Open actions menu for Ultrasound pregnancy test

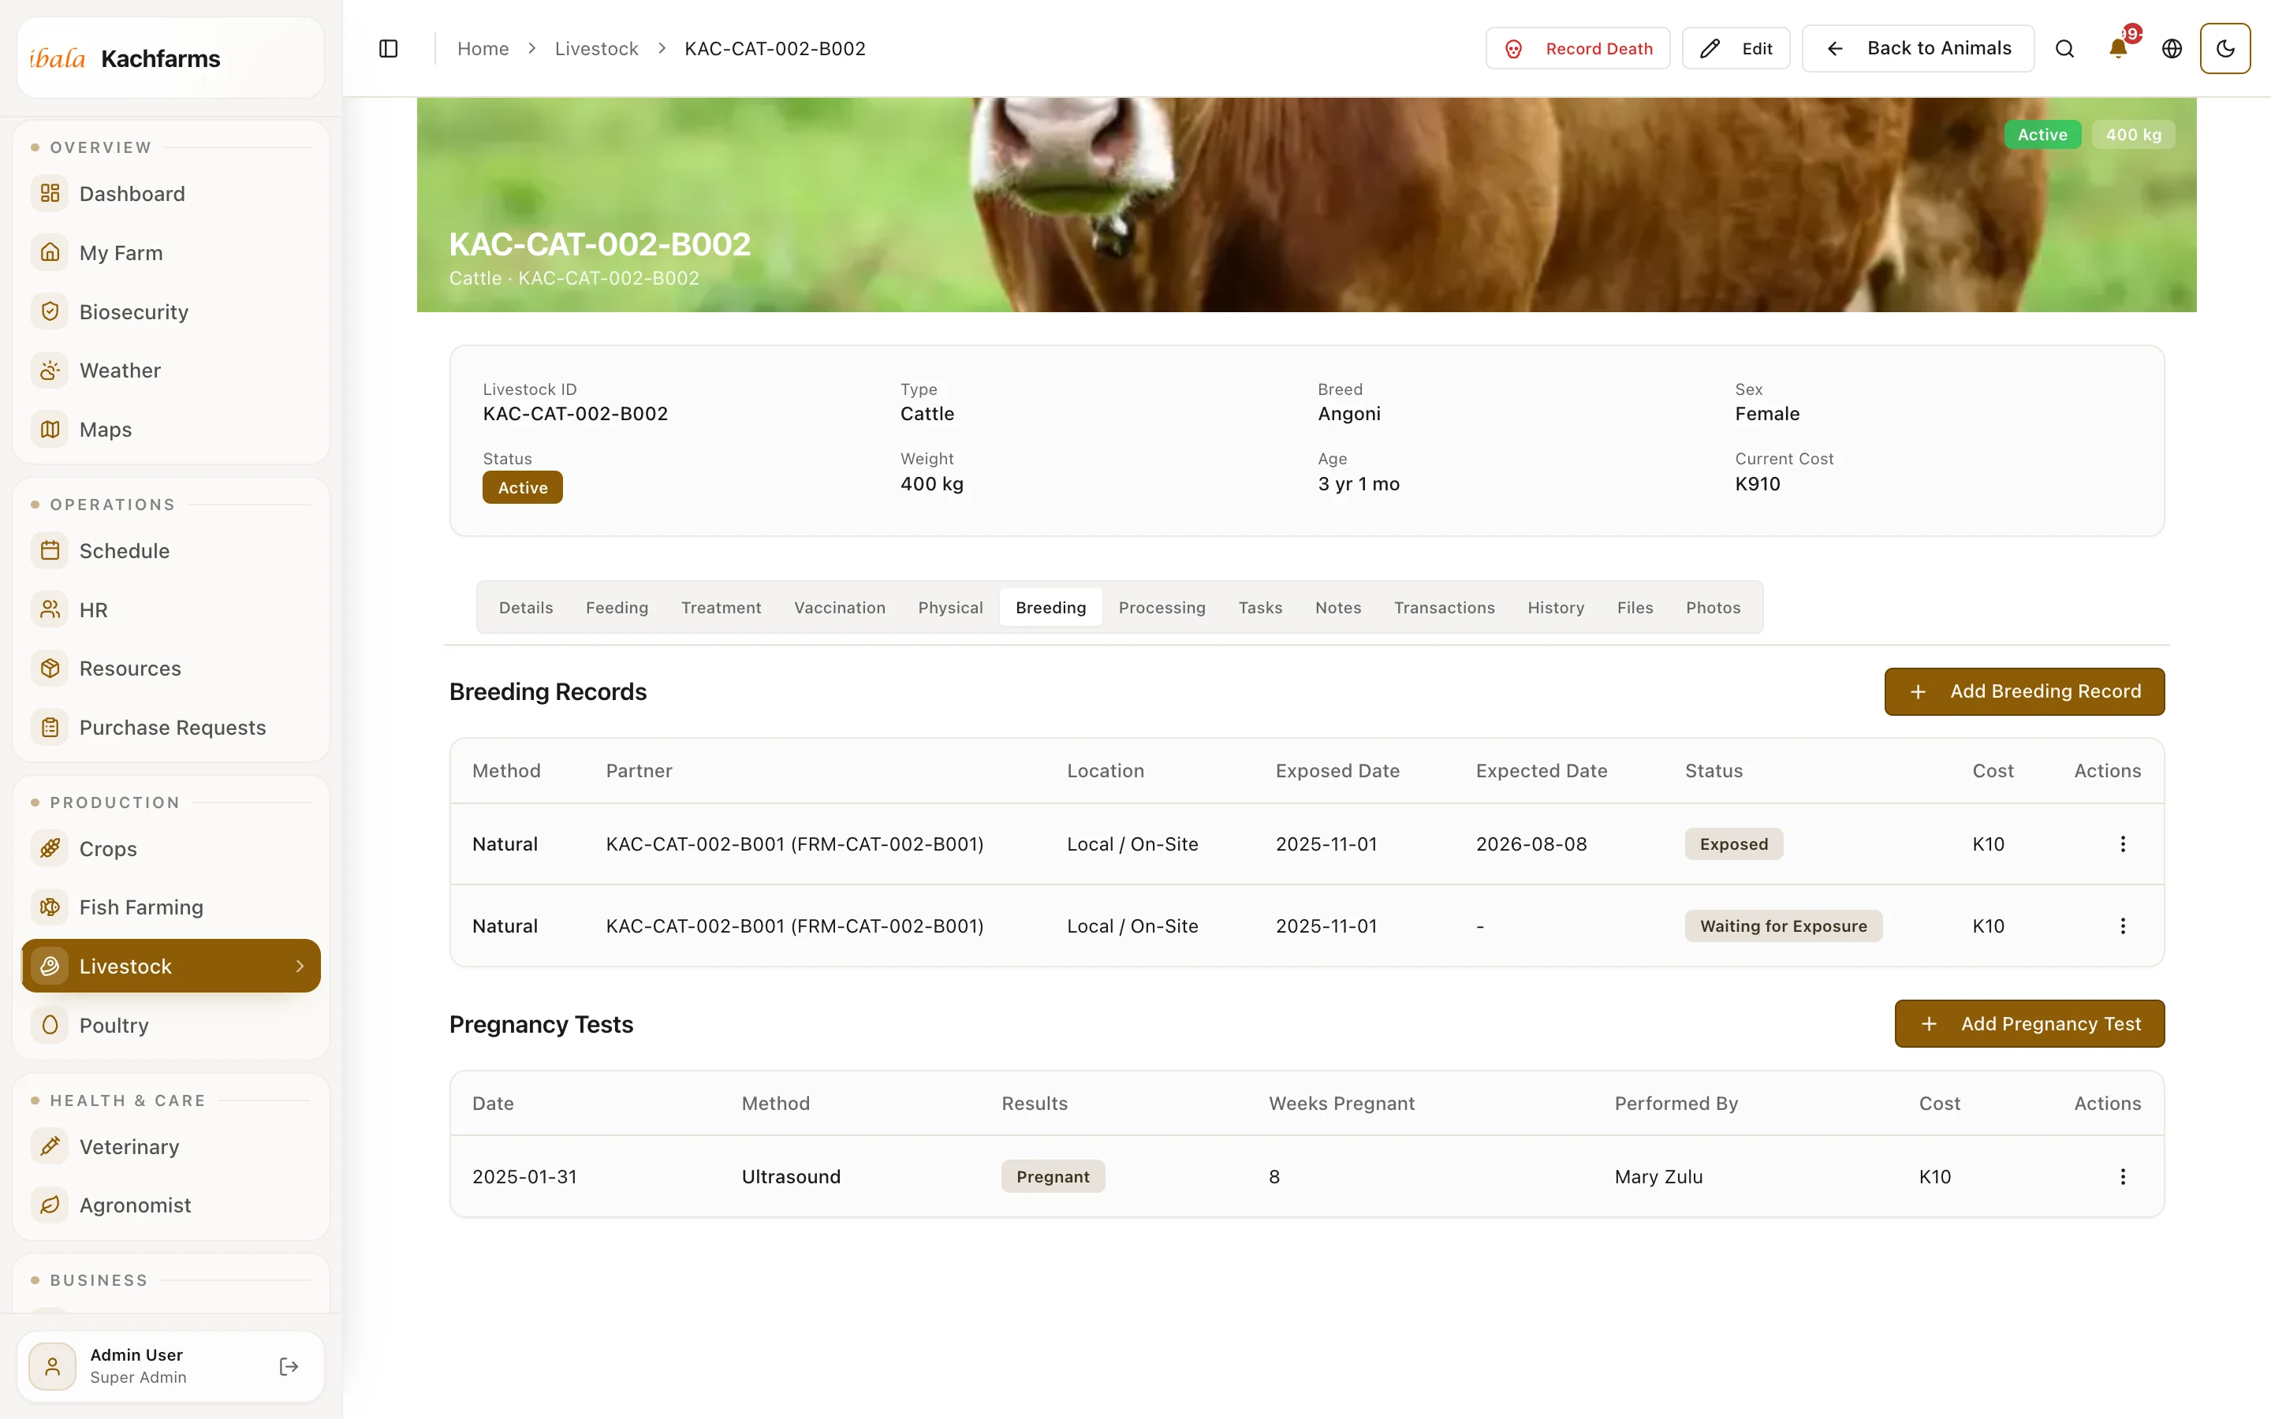coord(2122,1177)
